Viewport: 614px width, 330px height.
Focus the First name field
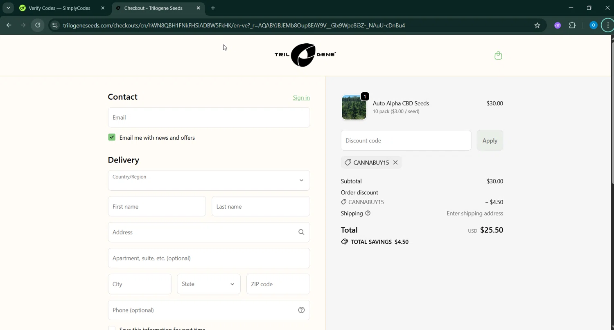[157, 207]
